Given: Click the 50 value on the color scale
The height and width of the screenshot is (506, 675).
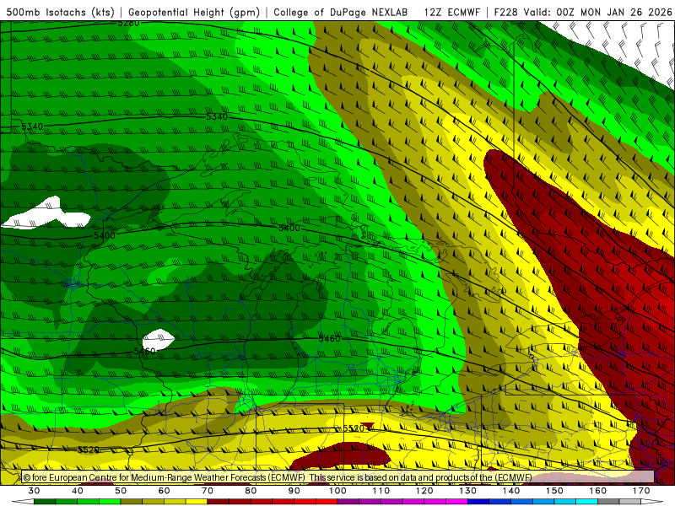Looking at the screenshot, I should 121,491.
